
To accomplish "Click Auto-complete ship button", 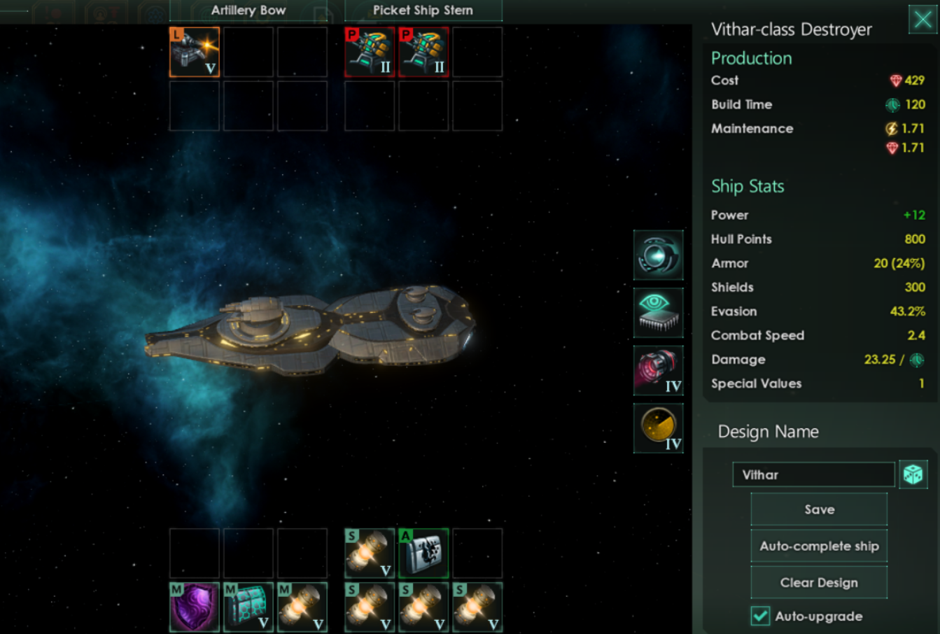I will [x=819, y=546].
